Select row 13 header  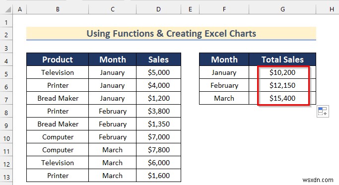click(6, 176)
